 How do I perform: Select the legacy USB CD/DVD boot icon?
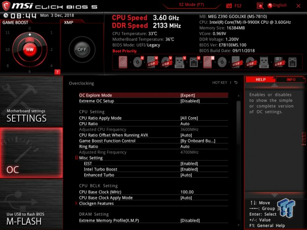click(x=250, y=62)
